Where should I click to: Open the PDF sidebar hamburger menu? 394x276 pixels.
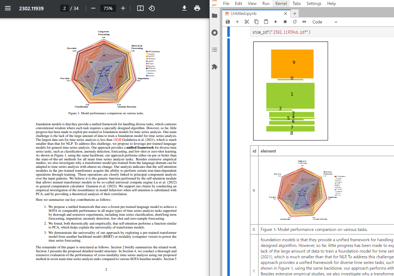(8, 8)
